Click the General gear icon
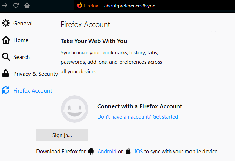This screenshot has height=161, width=235. (6, 24)
